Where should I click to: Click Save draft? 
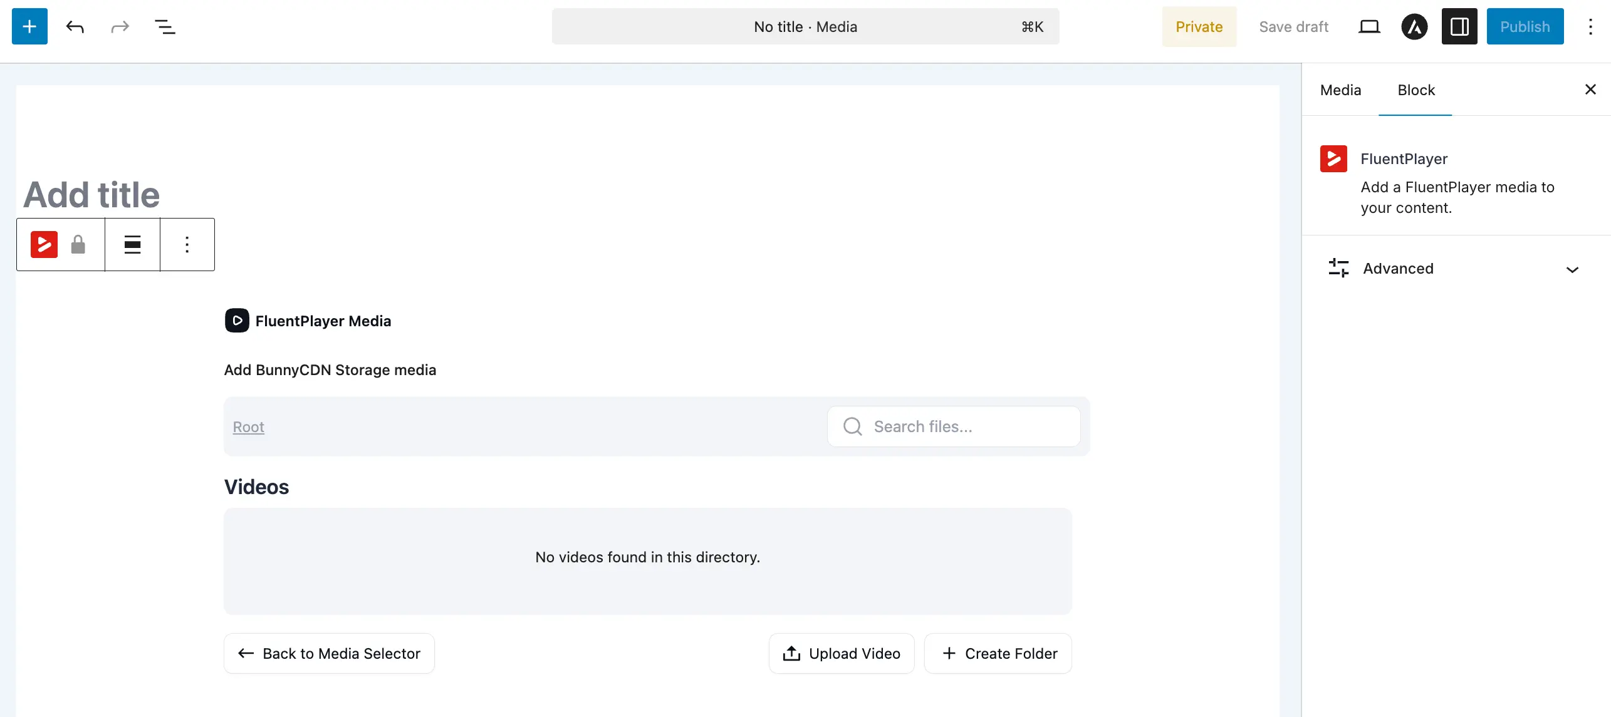(x=1293, y=26)
